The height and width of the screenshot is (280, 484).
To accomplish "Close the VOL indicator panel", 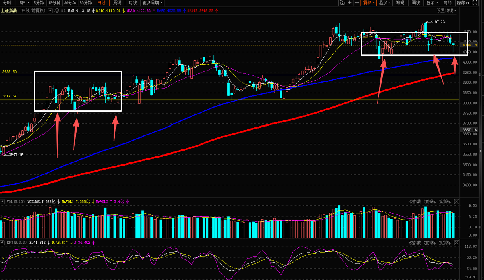I will click(x=457, y=201).
